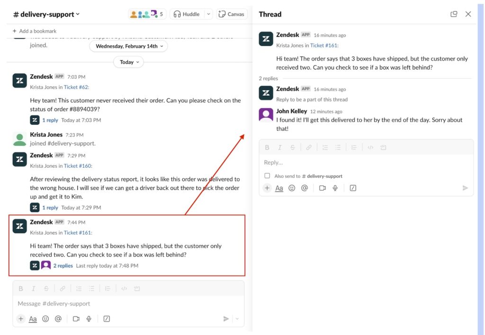Insert blockquote in channel composer

tap(108, 289)
